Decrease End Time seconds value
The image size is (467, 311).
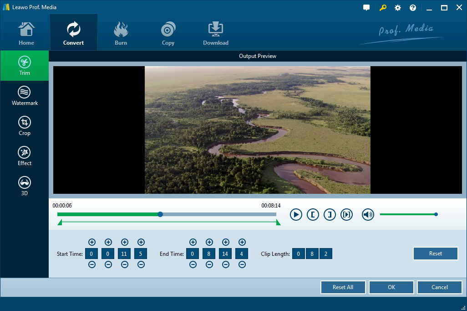(226, 264)
